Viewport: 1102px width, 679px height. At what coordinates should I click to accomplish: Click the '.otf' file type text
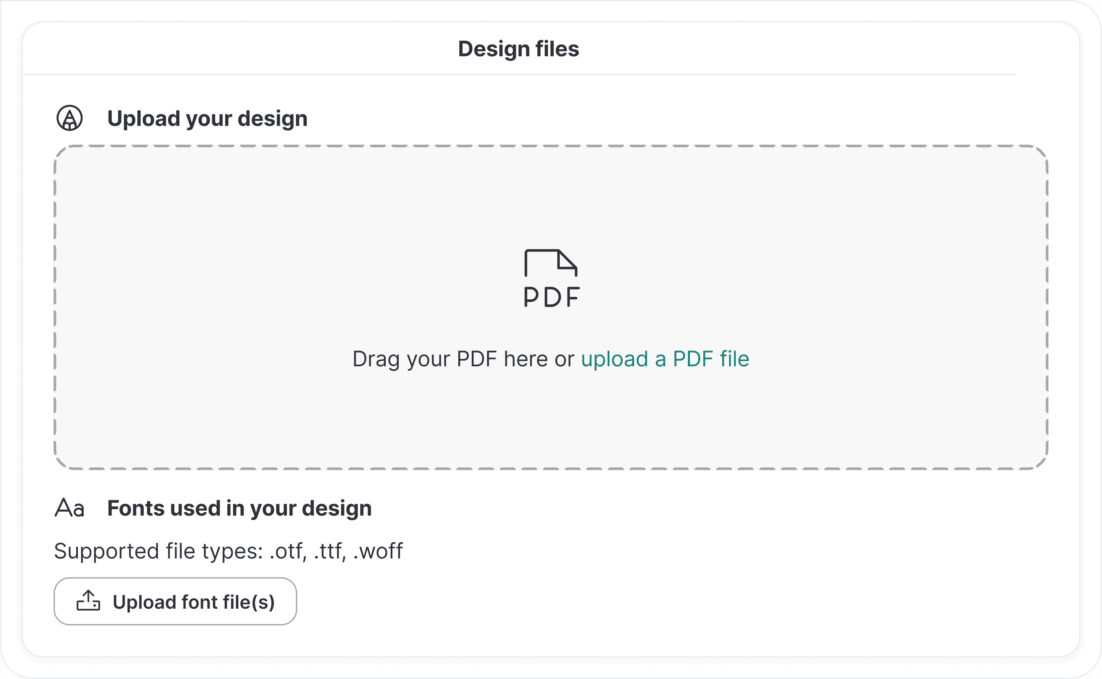tap(287, 551)
